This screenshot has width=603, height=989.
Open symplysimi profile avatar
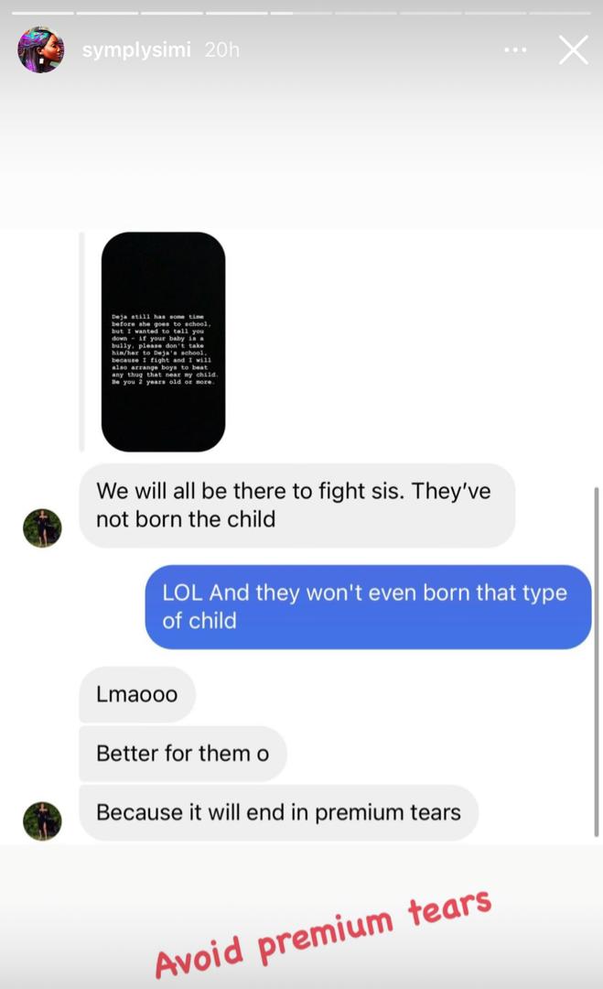(x=41, y=49)
